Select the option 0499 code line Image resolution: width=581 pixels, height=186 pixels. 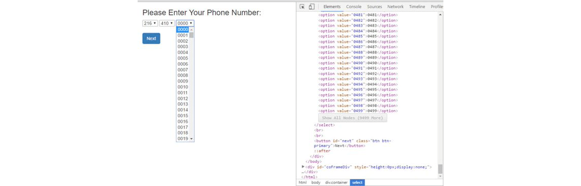[358, 111]
